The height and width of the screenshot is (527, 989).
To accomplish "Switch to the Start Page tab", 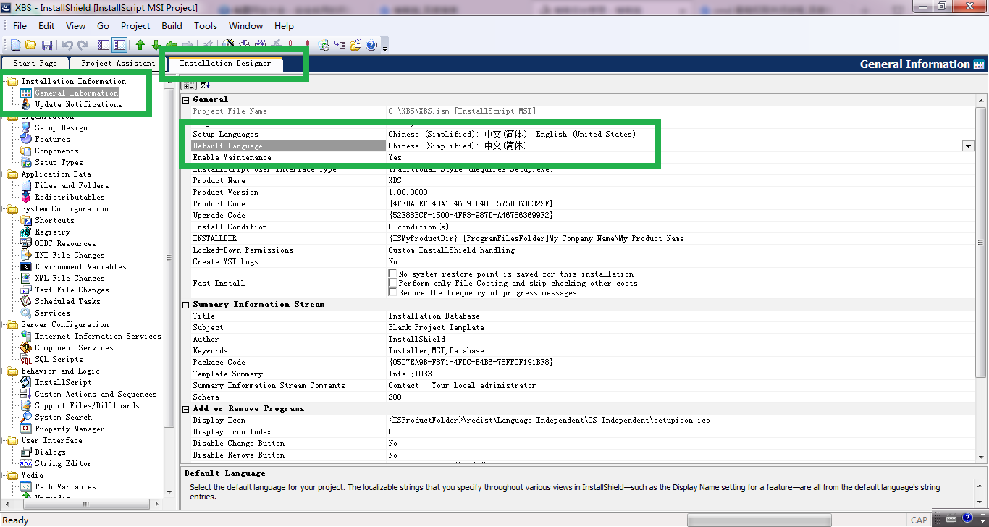I will coord(35,63).
